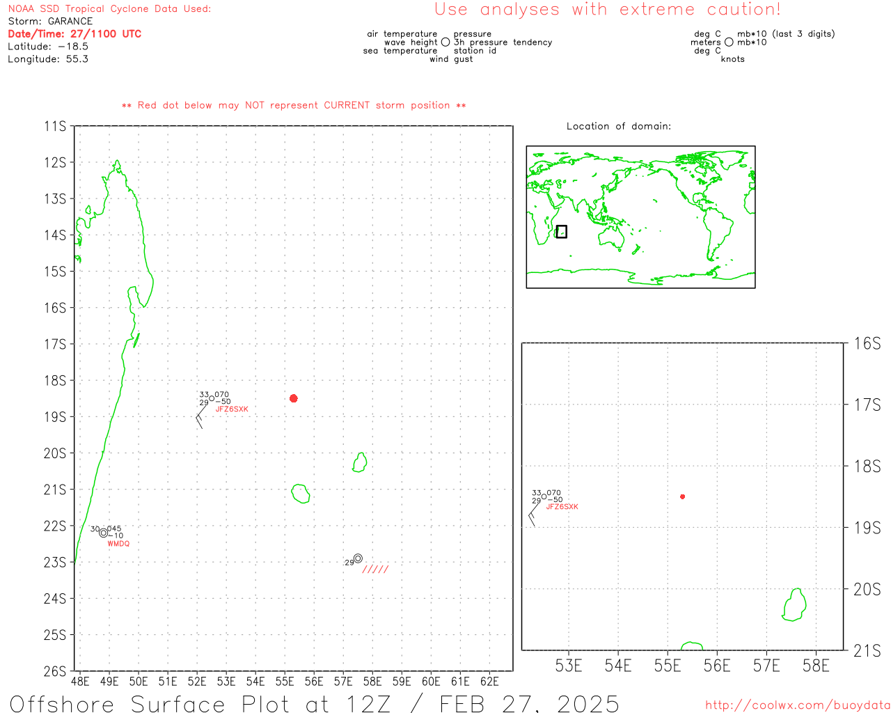The height and width of the screenshot is (713, 891).
Task: Click the 'wave height' legend label
Action: click(x=411, y=42)
